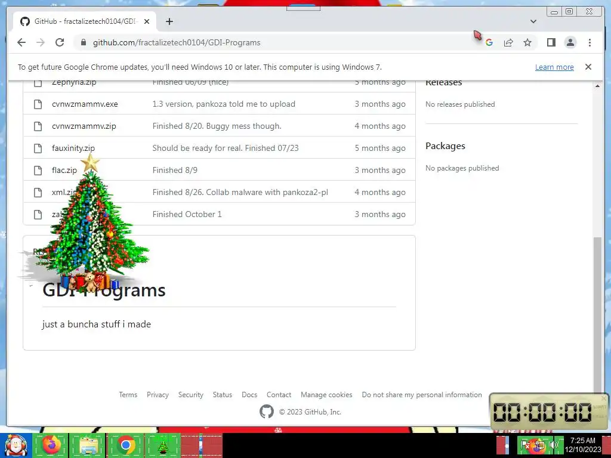Click the taskbar clock showing 7:25 AM
Screen dimensions: 611x458
pyautogui.click(x=582, y=445)
